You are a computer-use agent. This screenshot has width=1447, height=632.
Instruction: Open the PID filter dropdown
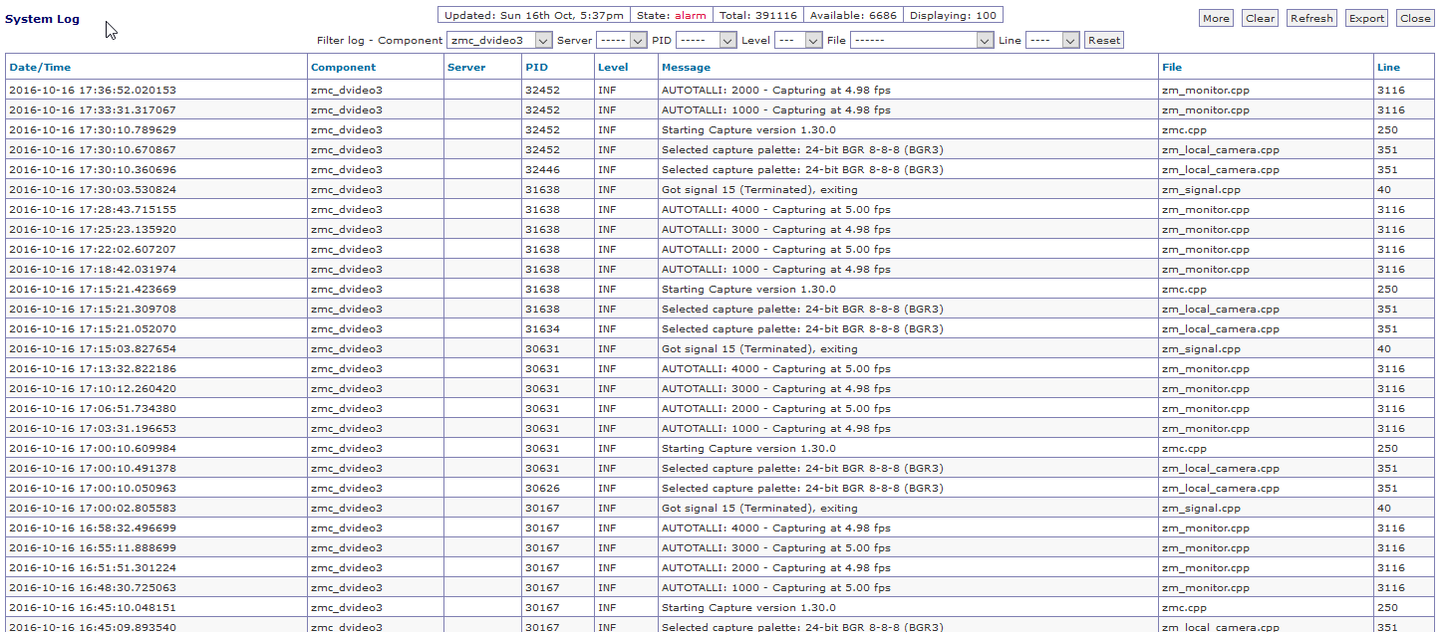tap(707, 40)
